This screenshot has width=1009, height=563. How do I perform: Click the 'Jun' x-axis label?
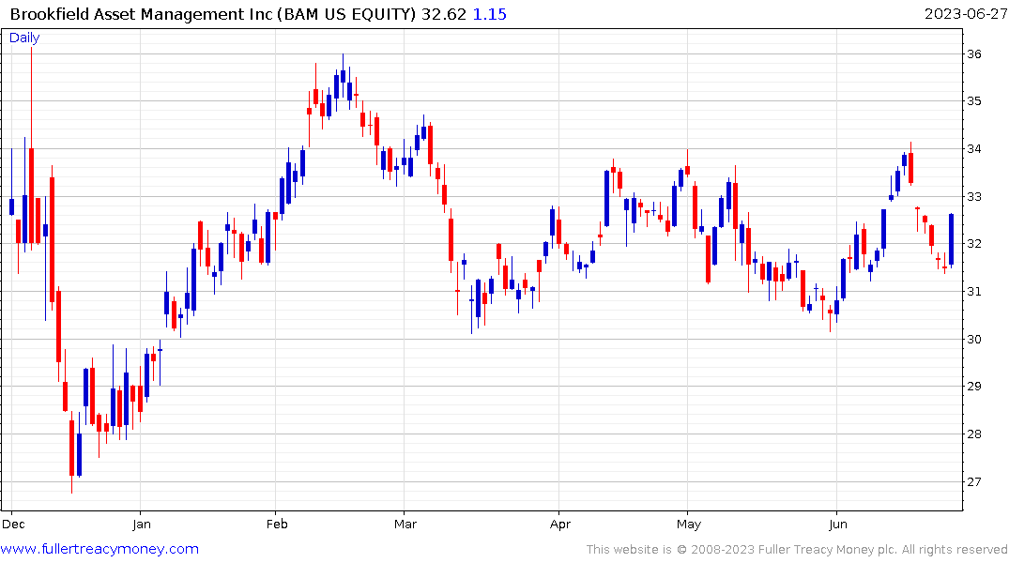click(838, 525)
